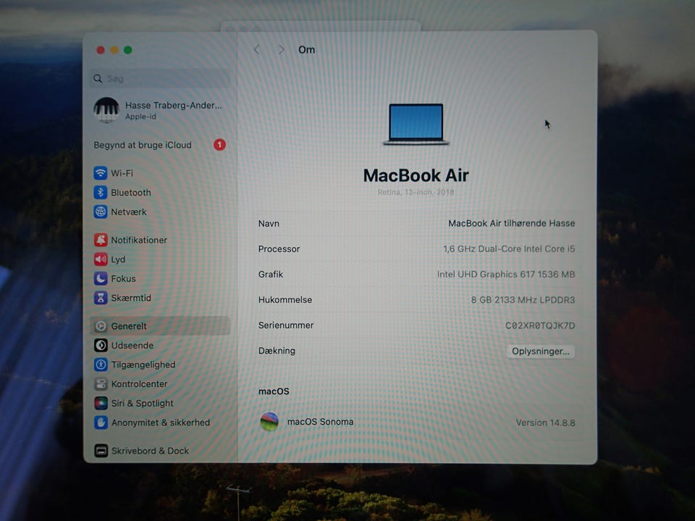This screenshot has width=695, height=521.
Task: Open Kontrolcenter icon
Action: [x=101, y=384]
